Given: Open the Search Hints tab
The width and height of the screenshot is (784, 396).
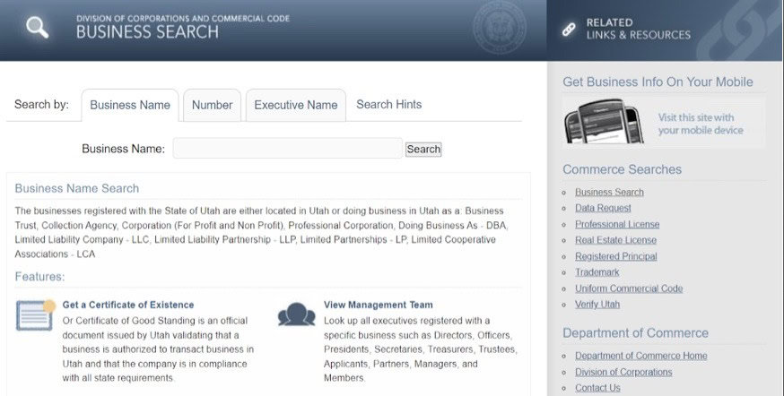Looking at the screenshot, I should click(x=388, y=104).
